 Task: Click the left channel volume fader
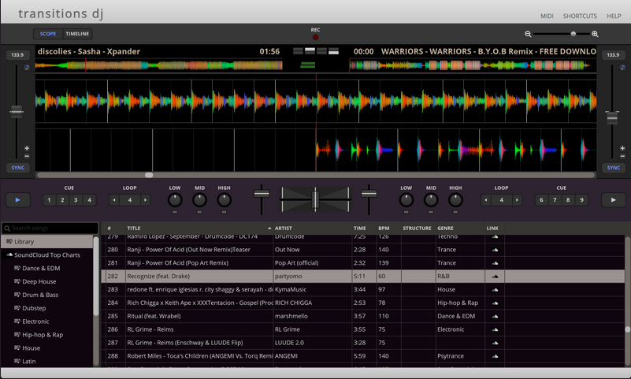pos(262,194)
